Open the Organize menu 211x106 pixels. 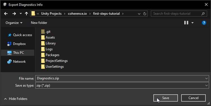click(x=14, y=23)
